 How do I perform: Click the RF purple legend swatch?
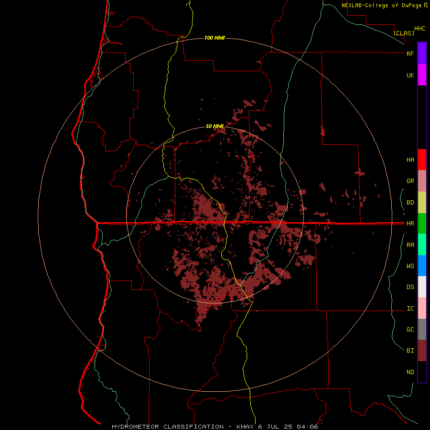(422, 54)
